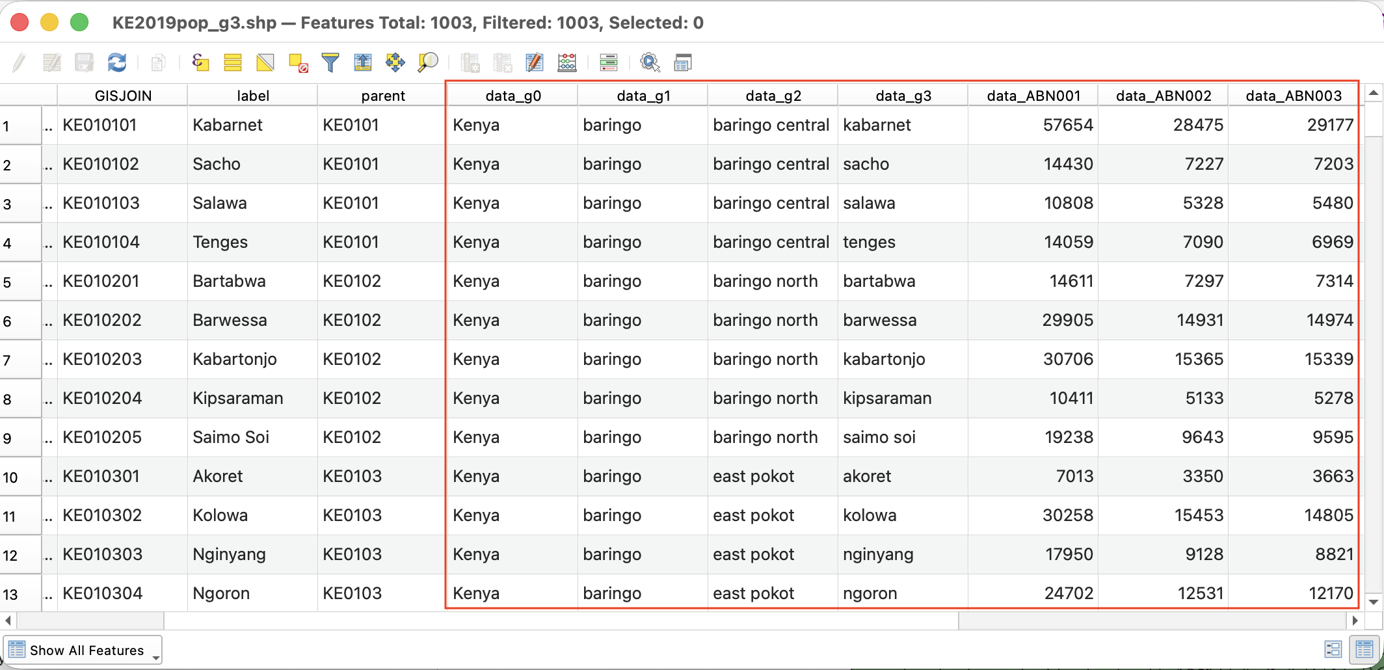
Task: Click the data_g0 column header
Action: [x=513, y=96]
